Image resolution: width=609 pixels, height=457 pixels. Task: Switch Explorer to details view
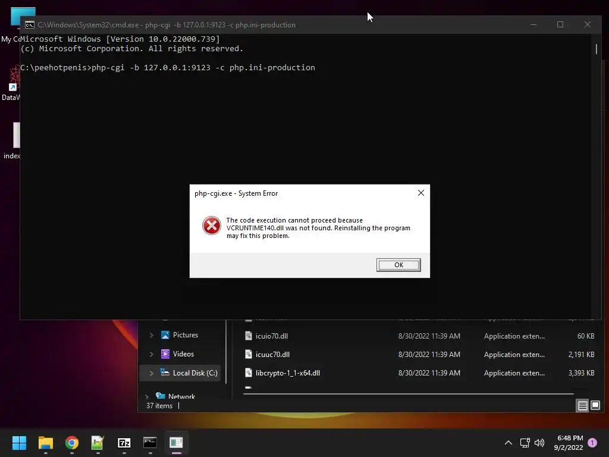583,406
